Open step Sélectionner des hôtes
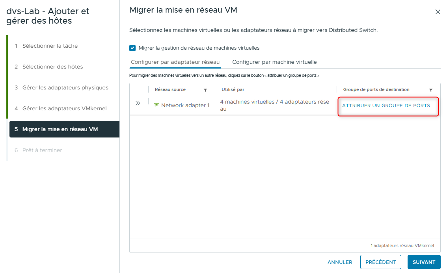Viewport: 447px width, 273px height. click(52, 67)
